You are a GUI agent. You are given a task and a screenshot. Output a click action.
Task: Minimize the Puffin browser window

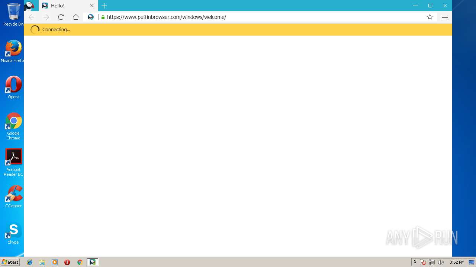tap(415, 6)
